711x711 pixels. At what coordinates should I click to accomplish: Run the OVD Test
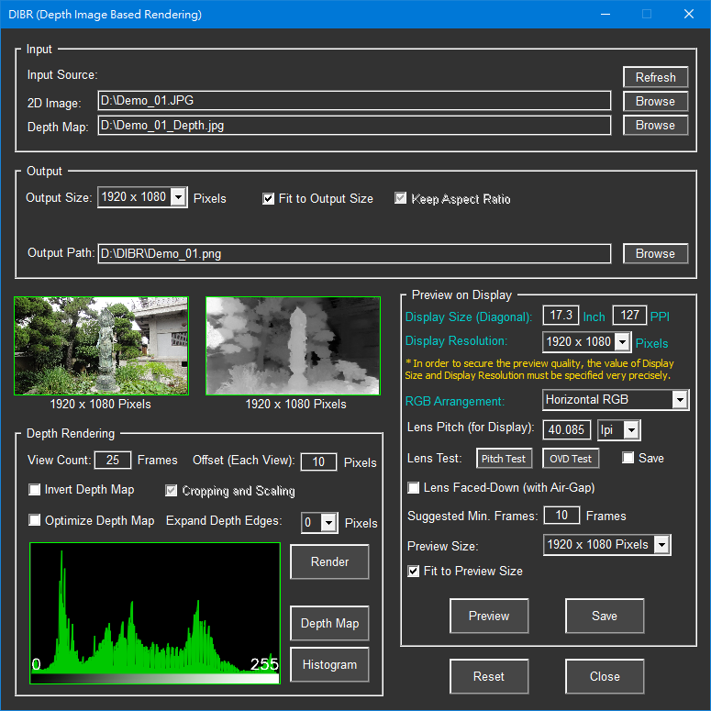pyautogui.click(x=570, y=458)
